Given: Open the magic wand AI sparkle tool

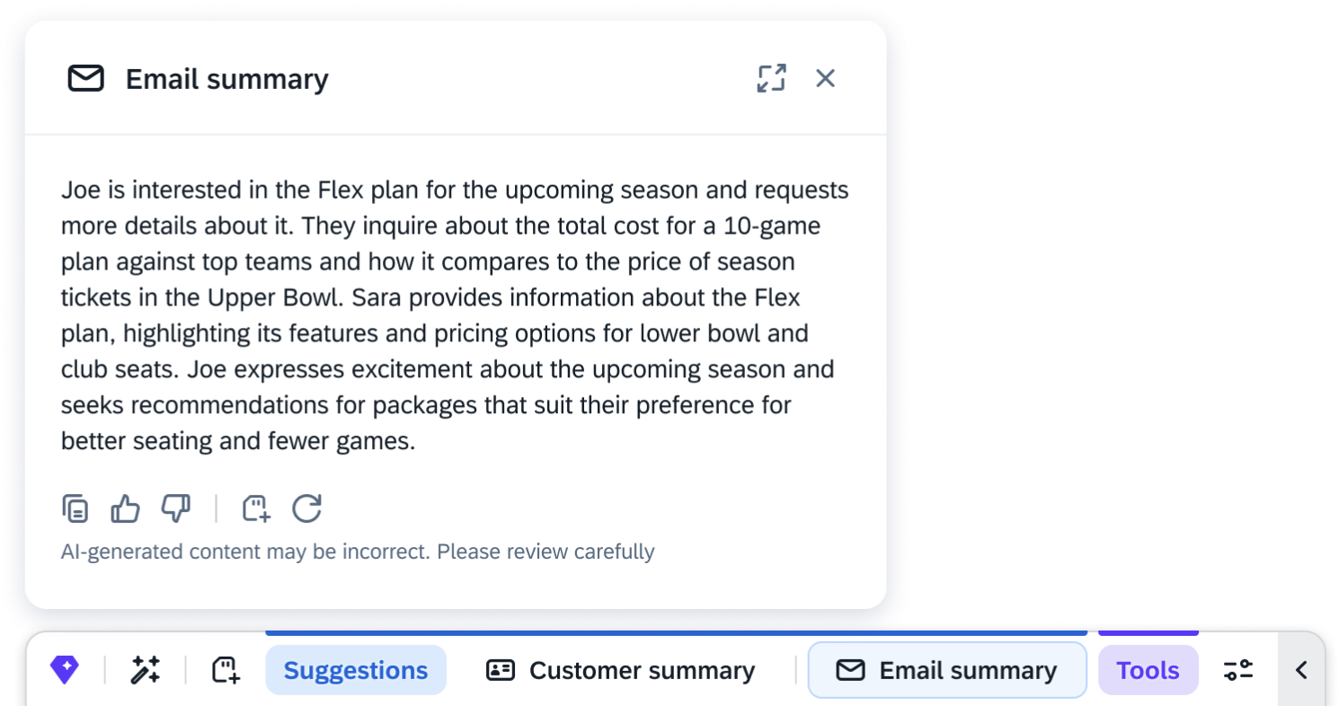Looking at the screenshot, I should (145, 670).
